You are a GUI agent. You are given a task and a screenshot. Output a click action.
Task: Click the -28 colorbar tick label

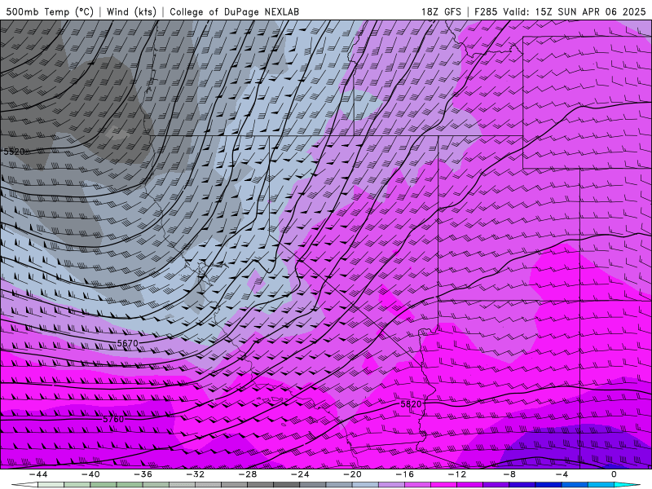247,474
